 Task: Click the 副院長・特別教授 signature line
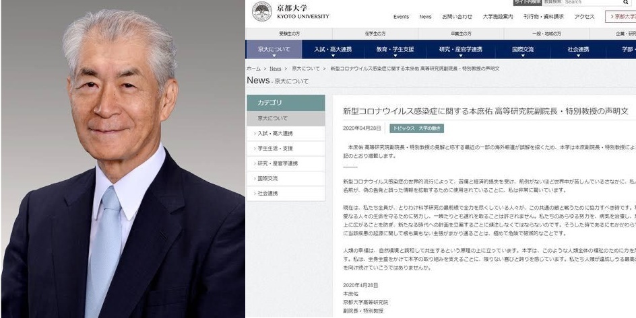click(x=363, y=311)
